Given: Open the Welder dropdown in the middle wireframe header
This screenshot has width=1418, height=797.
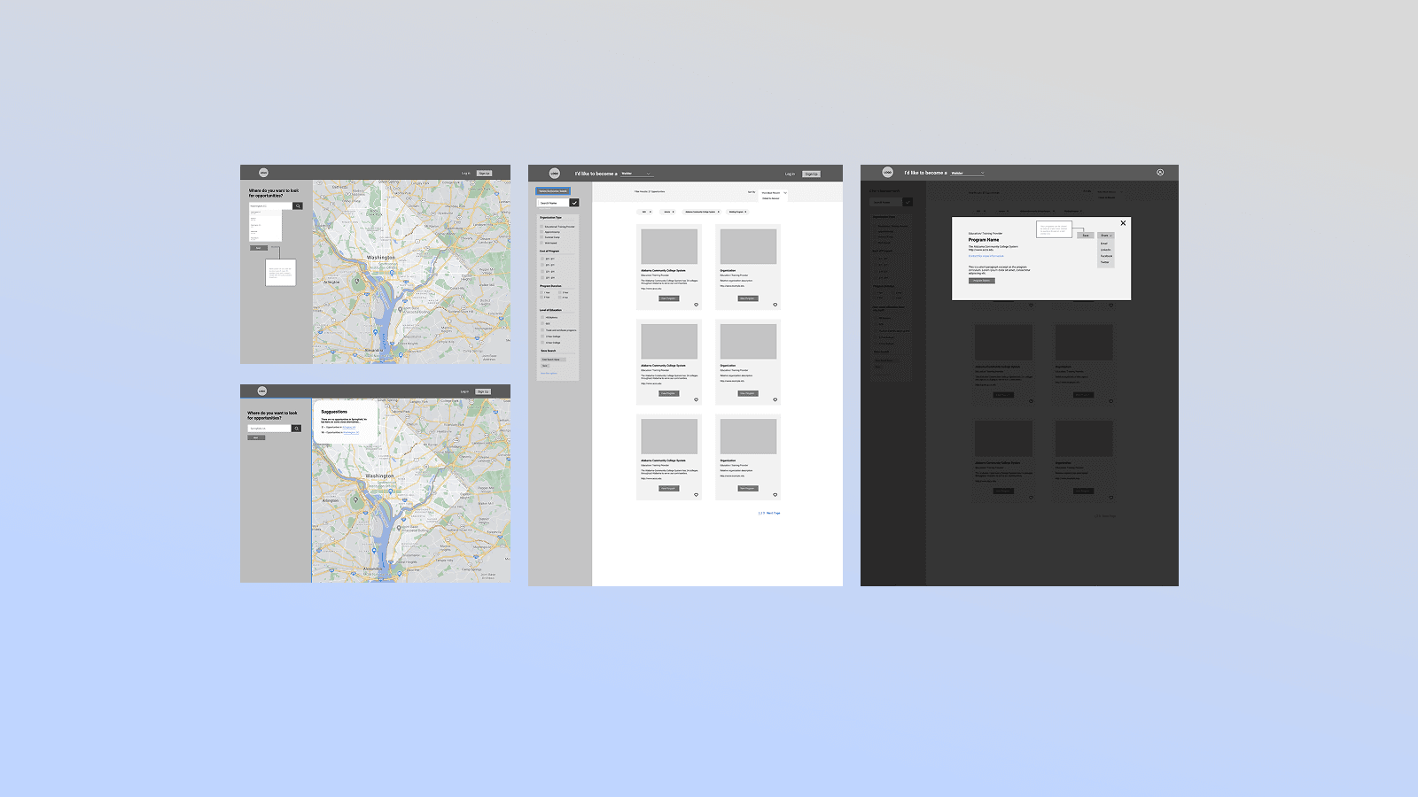Looking at the screenshot, I should click(x=637, y=174).
